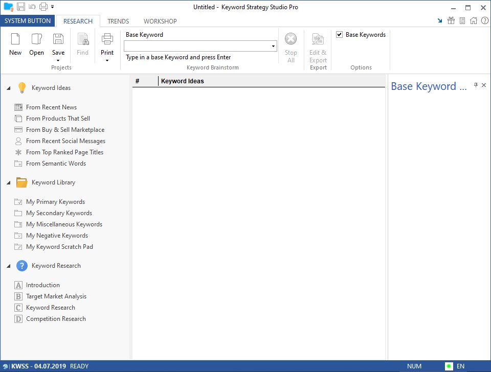The height and width of the screenshot is (372, 491).
Task: Click the app folder icon in title bar
Action: click(8, 7)
